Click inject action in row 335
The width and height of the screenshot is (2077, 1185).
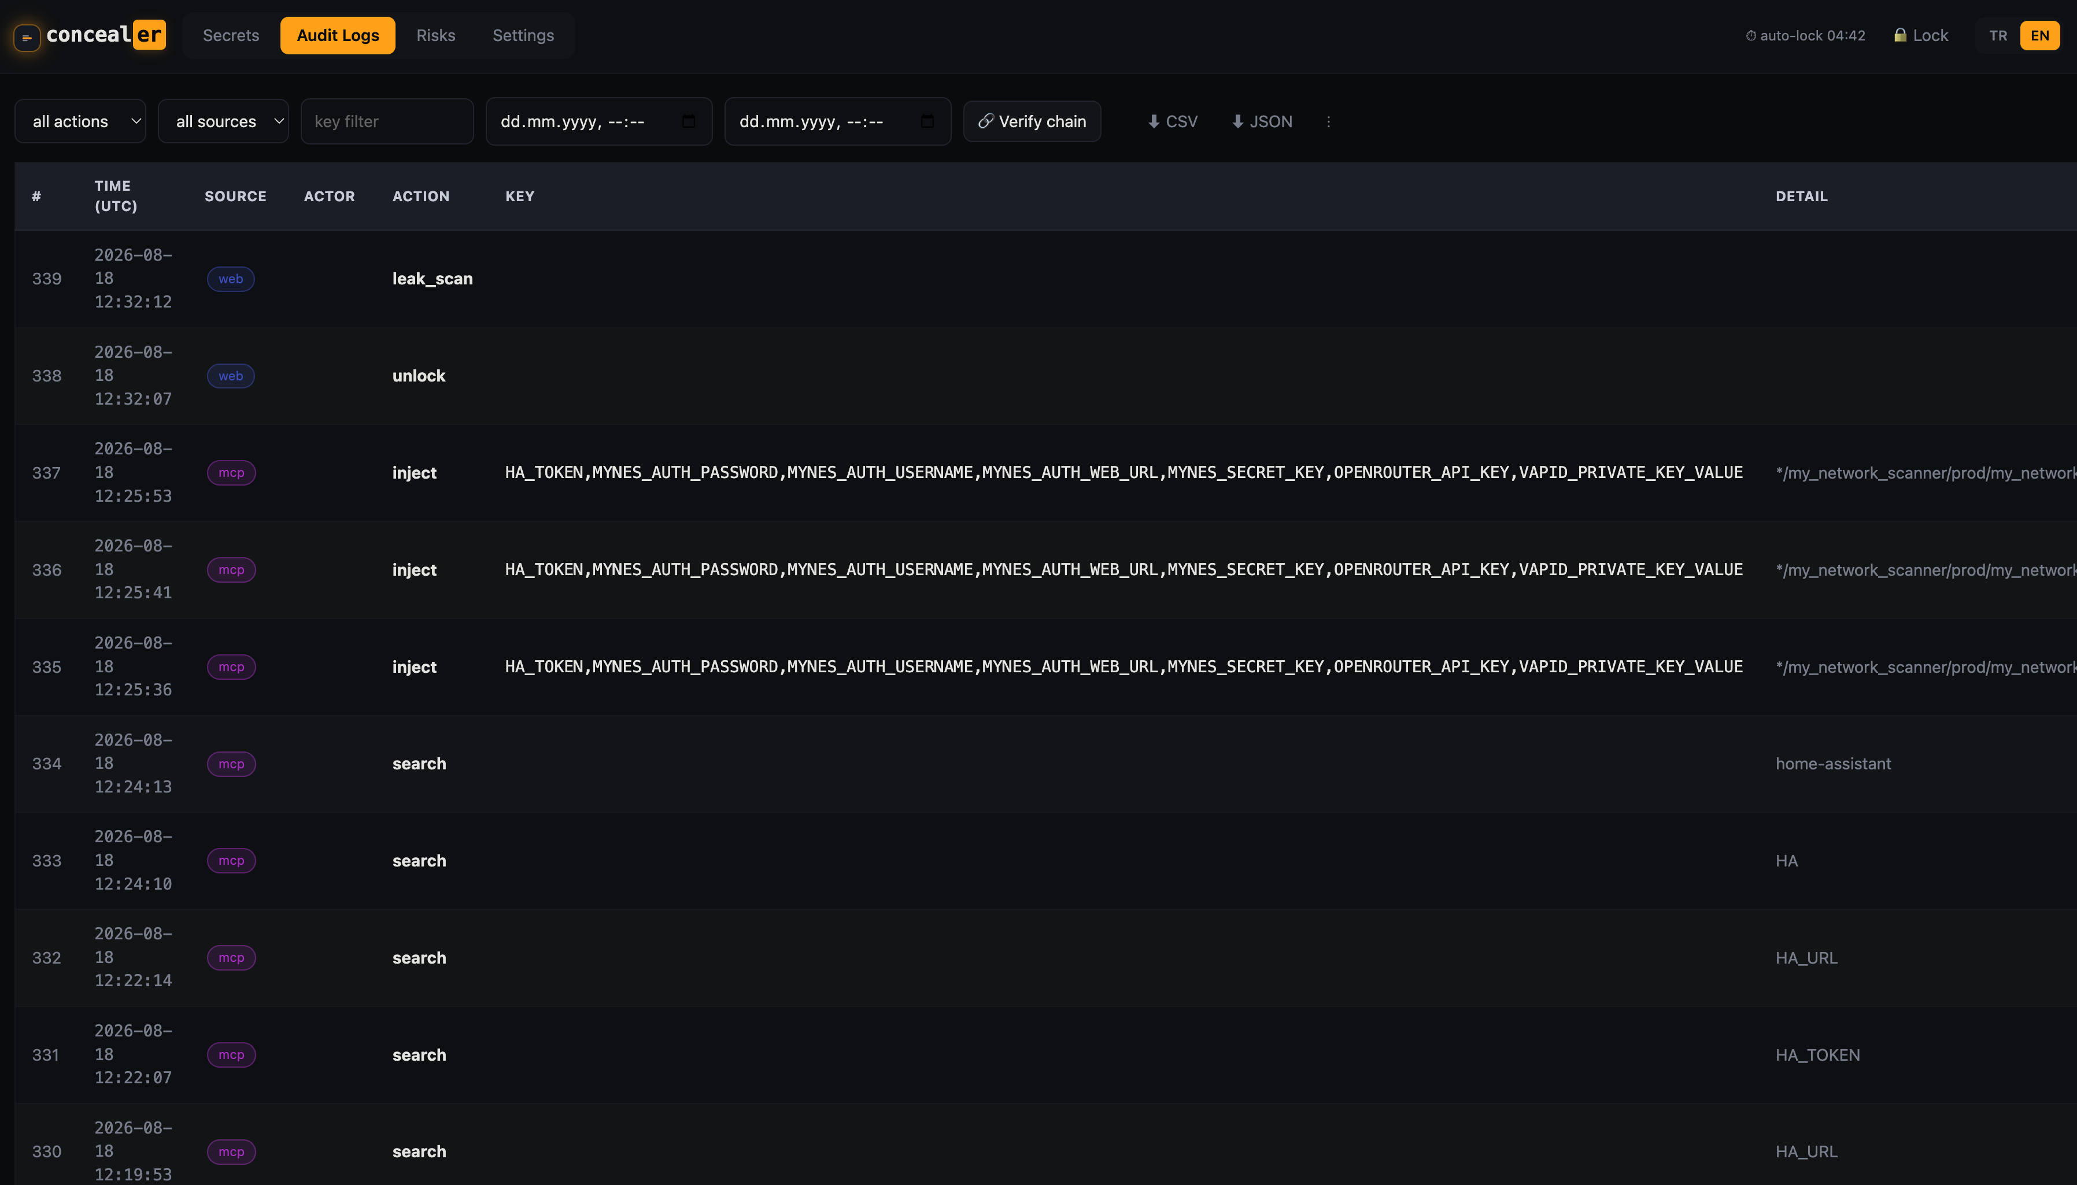tap(414, 666)
